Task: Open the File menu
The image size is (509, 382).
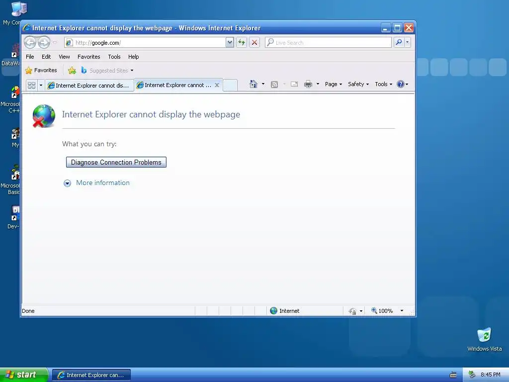Action: 30,57
